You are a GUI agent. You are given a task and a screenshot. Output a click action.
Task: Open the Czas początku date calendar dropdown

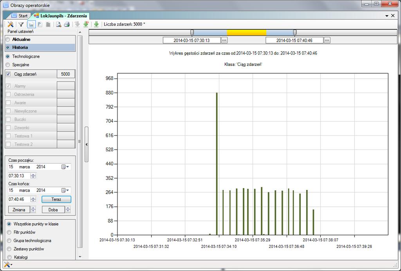click(65, 167)
